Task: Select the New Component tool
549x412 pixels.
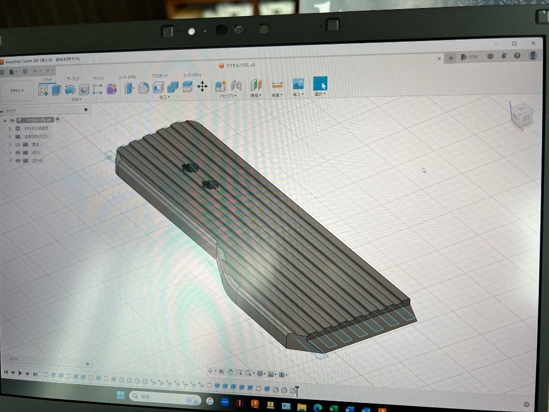Action: [x=220, y=86]
